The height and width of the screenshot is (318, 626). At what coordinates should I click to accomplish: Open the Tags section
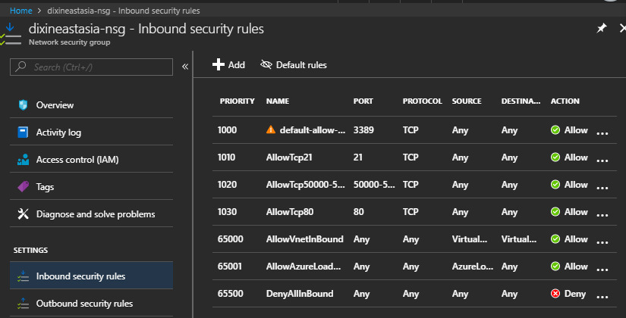coord(91,186)
